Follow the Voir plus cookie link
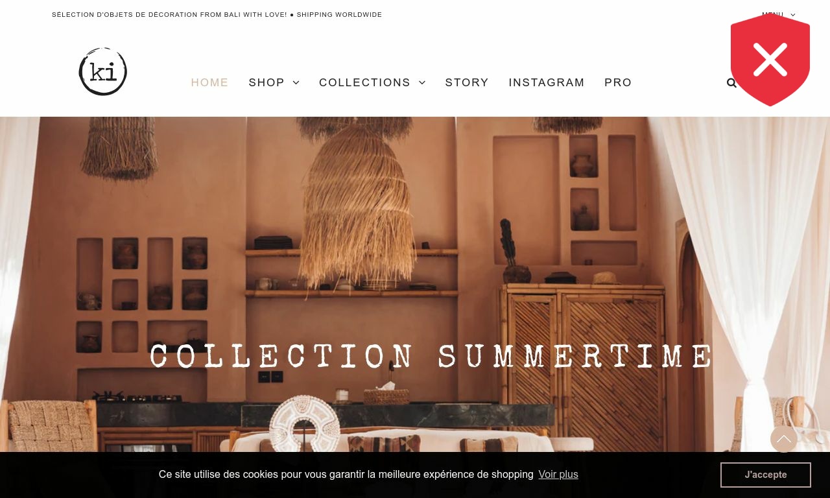 tap(558, 475)
